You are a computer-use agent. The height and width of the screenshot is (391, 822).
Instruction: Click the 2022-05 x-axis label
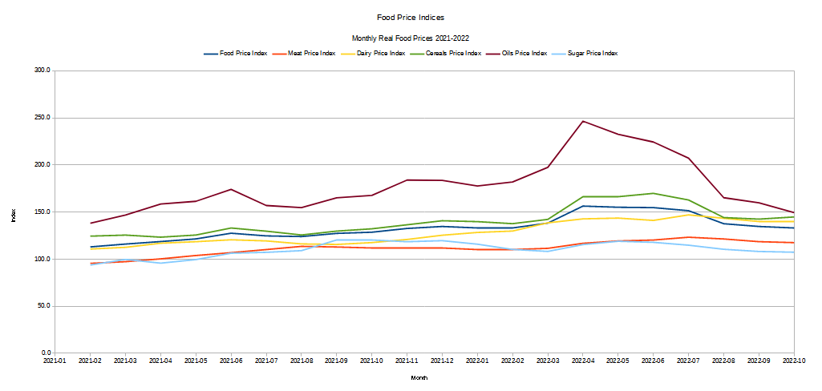click(618, 361)
